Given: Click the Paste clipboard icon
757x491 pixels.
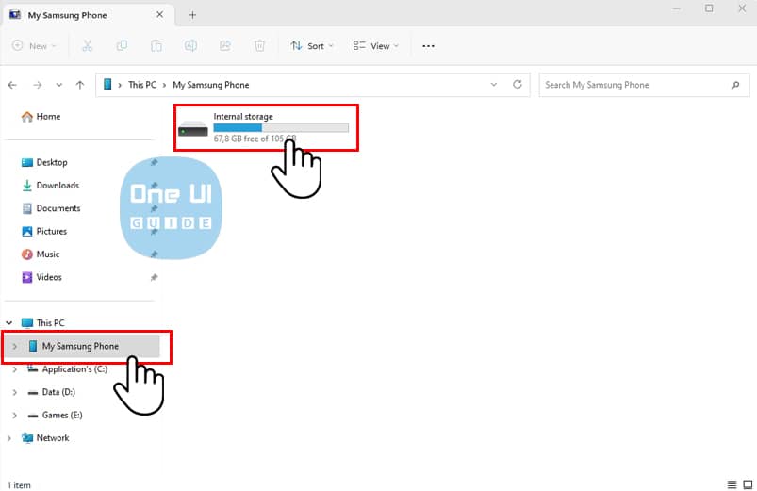Looking at the screenshot, I should (156, 45).
